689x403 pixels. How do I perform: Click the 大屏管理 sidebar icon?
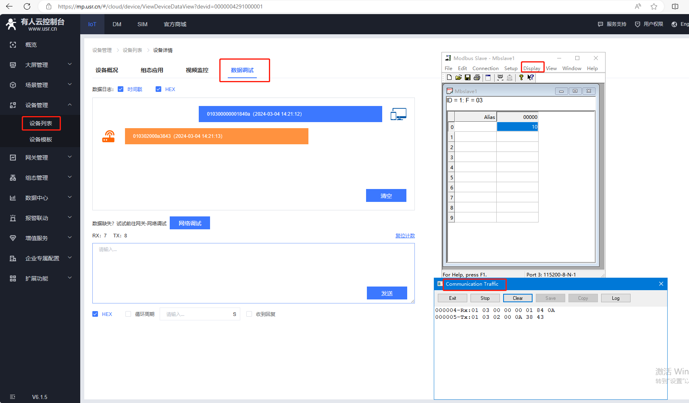[x=13, y=65]
